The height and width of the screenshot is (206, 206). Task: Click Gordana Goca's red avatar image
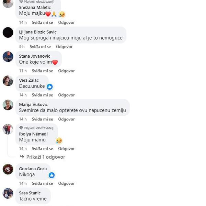(x=8, y=169)
